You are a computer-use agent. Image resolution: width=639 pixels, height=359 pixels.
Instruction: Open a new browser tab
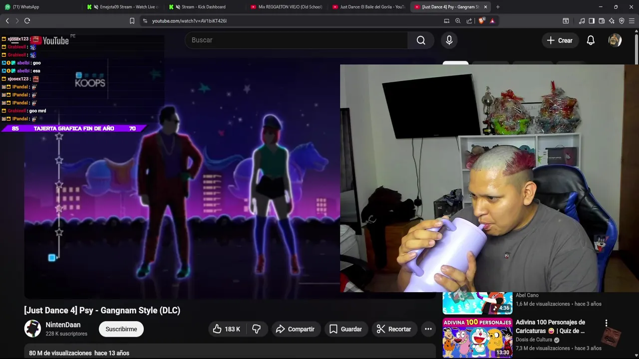[498, 7]
